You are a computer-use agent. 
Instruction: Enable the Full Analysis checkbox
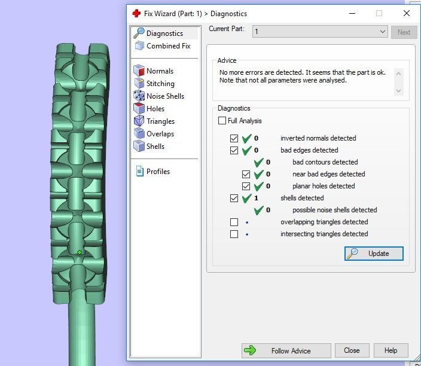click(222, 121)
